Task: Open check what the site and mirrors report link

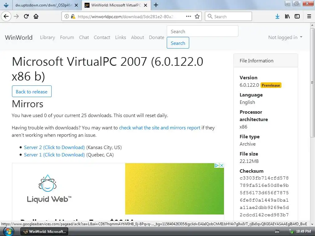Action: 160,128
